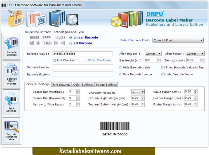Enable the Add Checksum checkbox

[54, 60]
